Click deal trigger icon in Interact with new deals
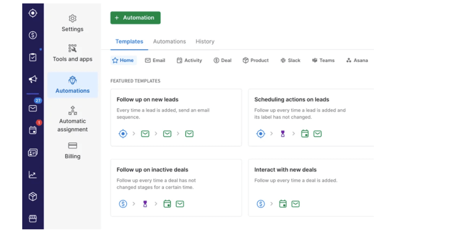Image resolution: width=468 pixels, height=237 pixels. point(260,204)
